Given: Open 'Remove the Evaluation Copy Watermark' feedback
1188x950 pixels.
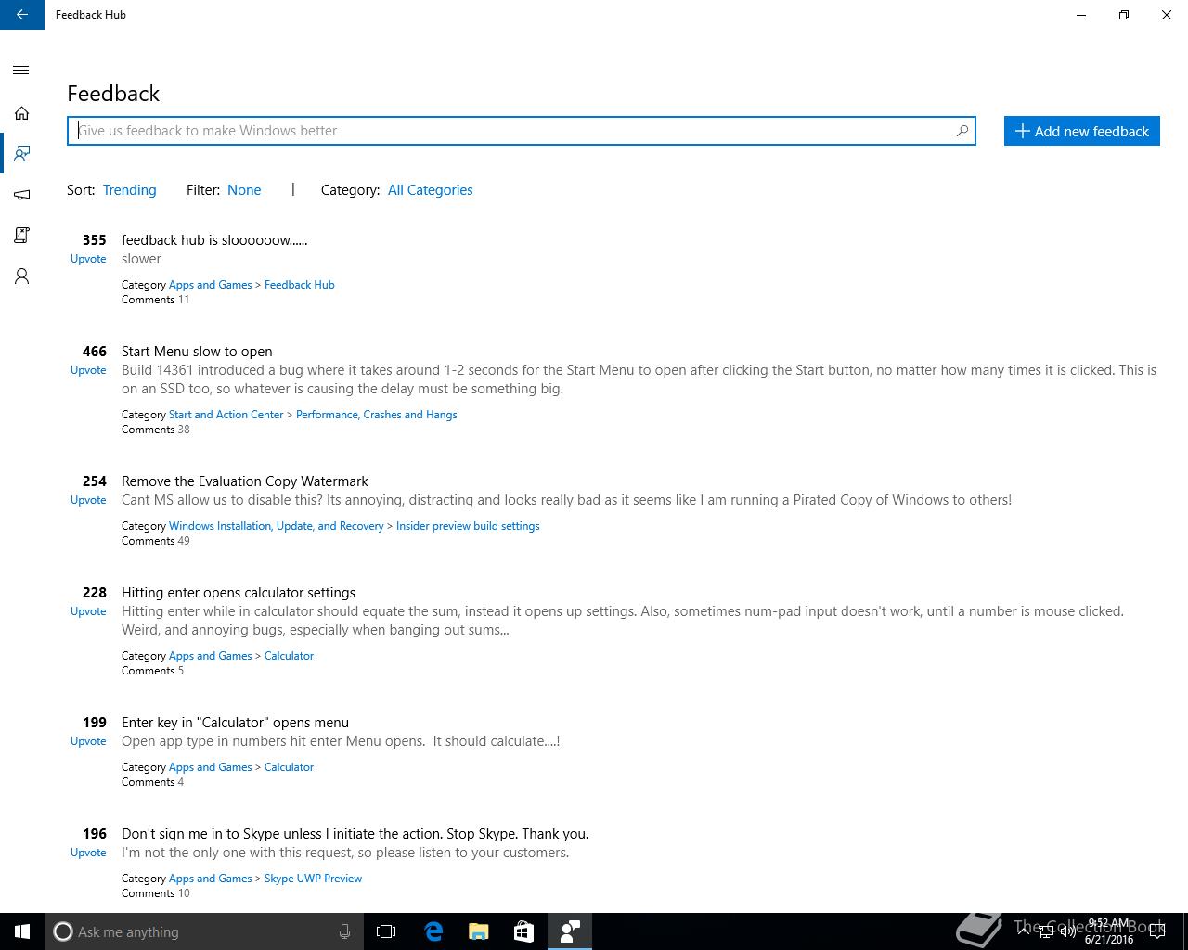Looking at the screenshot, I should pyautogui.click(x=245, y=481).
